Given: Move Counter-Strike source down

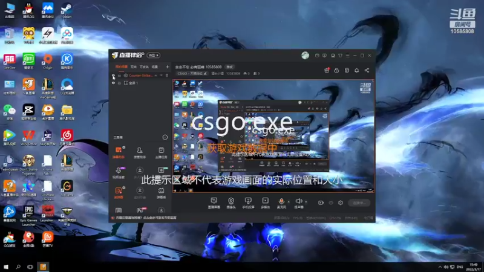Looking at the screenshot, I should (x=162, y=76).
